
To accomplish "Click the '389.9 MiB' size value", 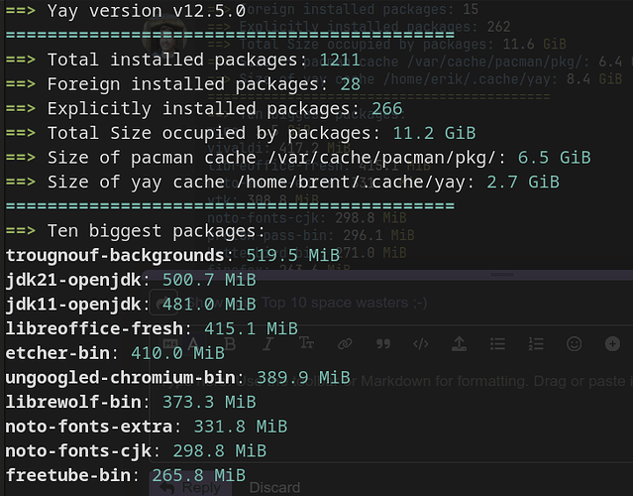I will (x=303, y=378).
